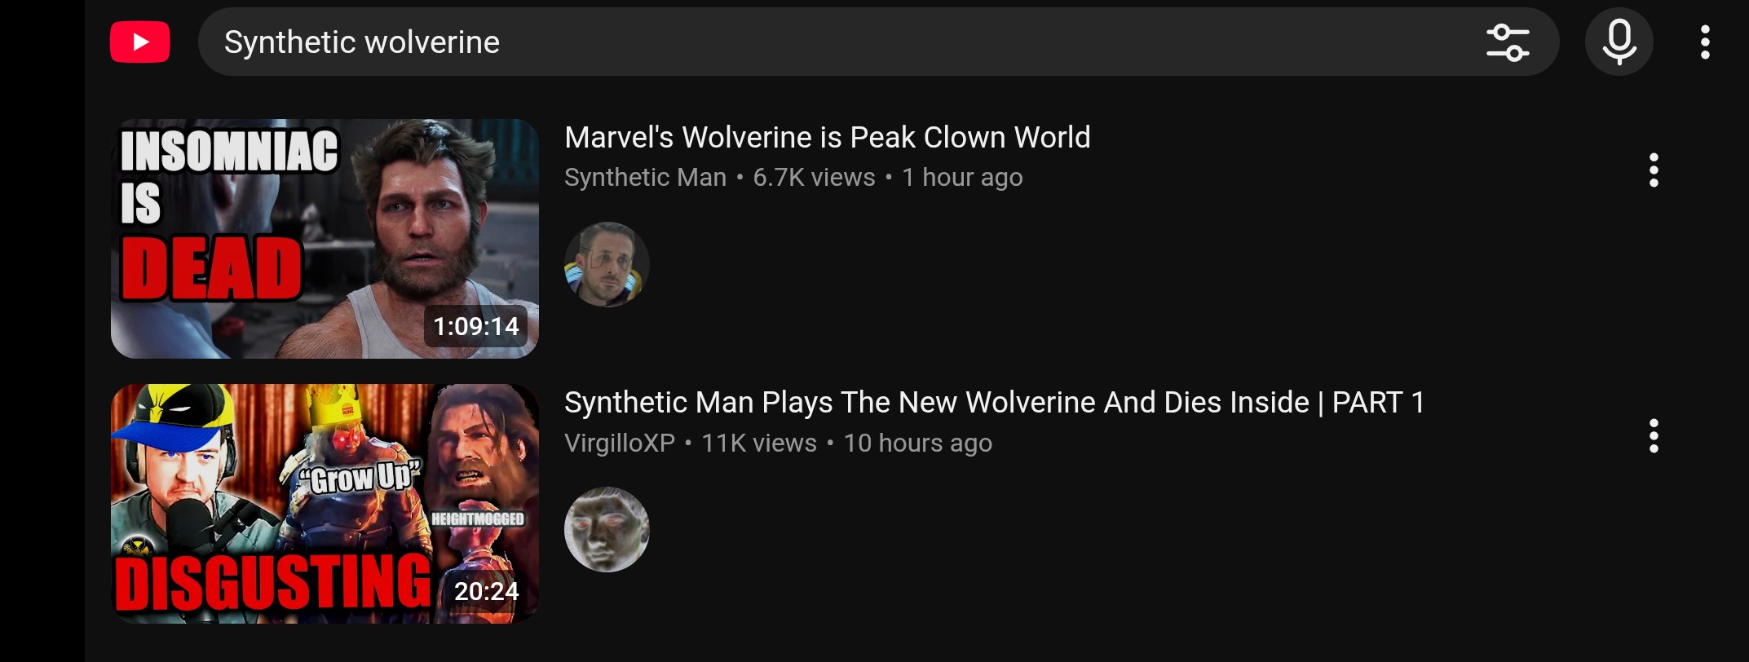Tap the 20:24 duration badge
1749x662 pixels.
coord(486,591)
